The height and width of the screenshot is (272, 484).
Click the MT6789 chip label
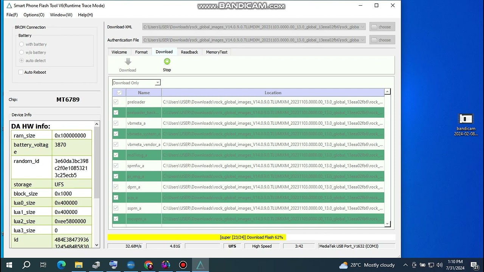tap(68, 100)
